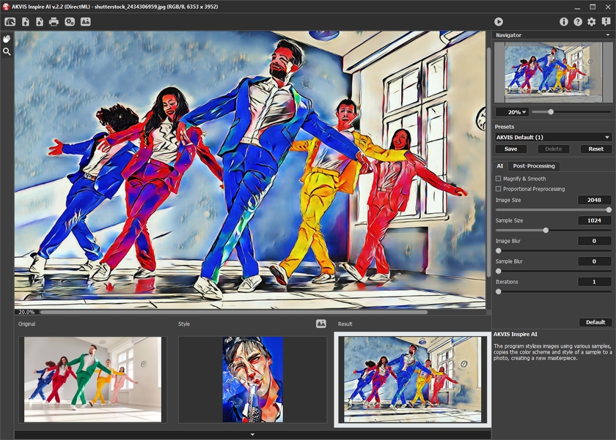
Task: Click the Sample Size slider handle
Action: pos(546,230)
